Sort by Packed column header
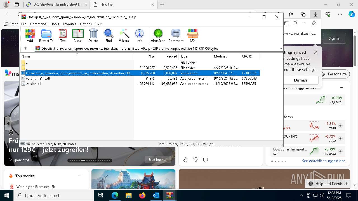This screenshot has width=358, height=201. (167, 56)
